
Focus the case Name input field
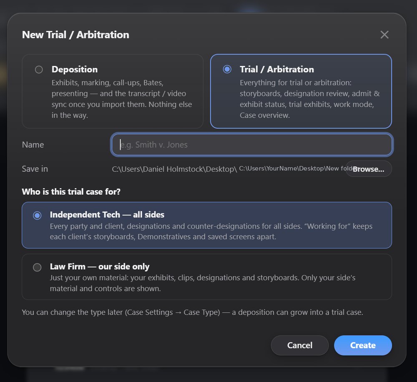tap(251, 144)
